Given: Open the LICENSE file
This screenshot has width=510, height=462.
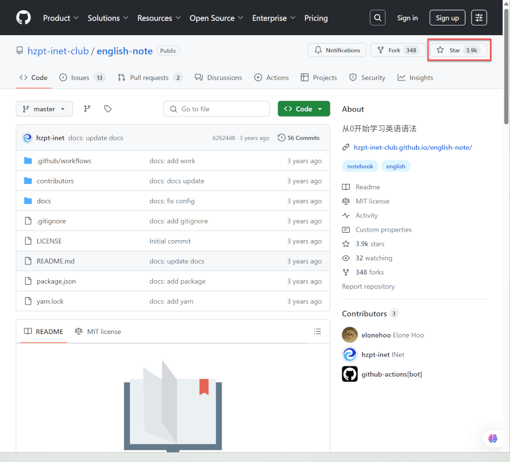Looking at the screenshot, I should point(49,241).
